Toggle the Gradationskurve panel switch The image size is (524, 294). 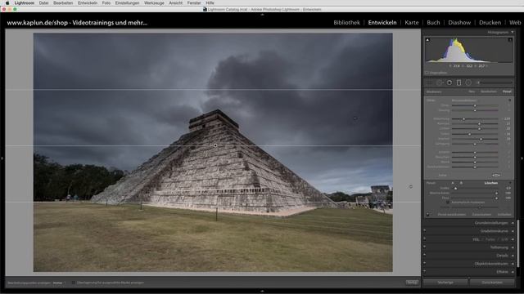(425, 230)
